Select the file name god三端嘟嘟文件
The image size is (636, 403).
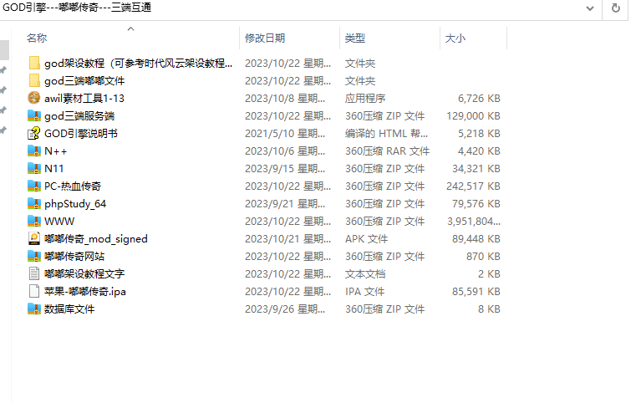[x=84, y=81]
